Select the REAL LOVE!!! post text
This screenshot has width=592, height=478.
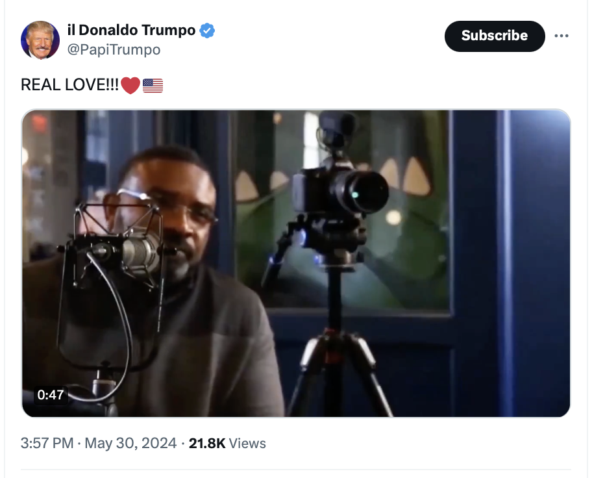[69, 85]
